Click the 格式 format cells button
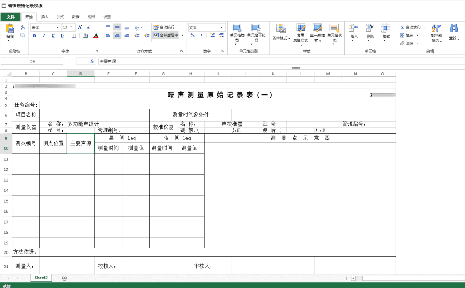 (x=386, y=33)
